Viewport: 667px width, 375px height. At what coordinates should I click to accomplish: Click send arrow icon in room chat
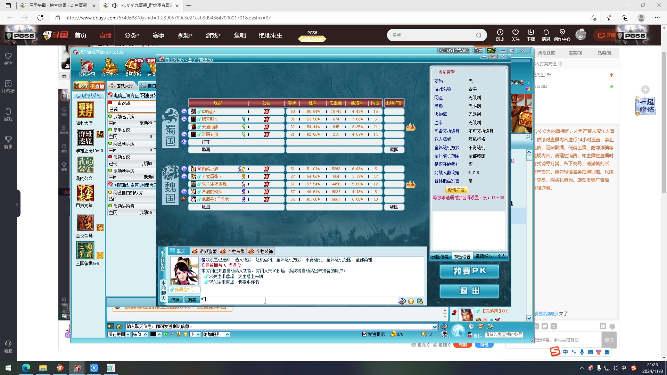pyautogui.click(x=402, y=301)
